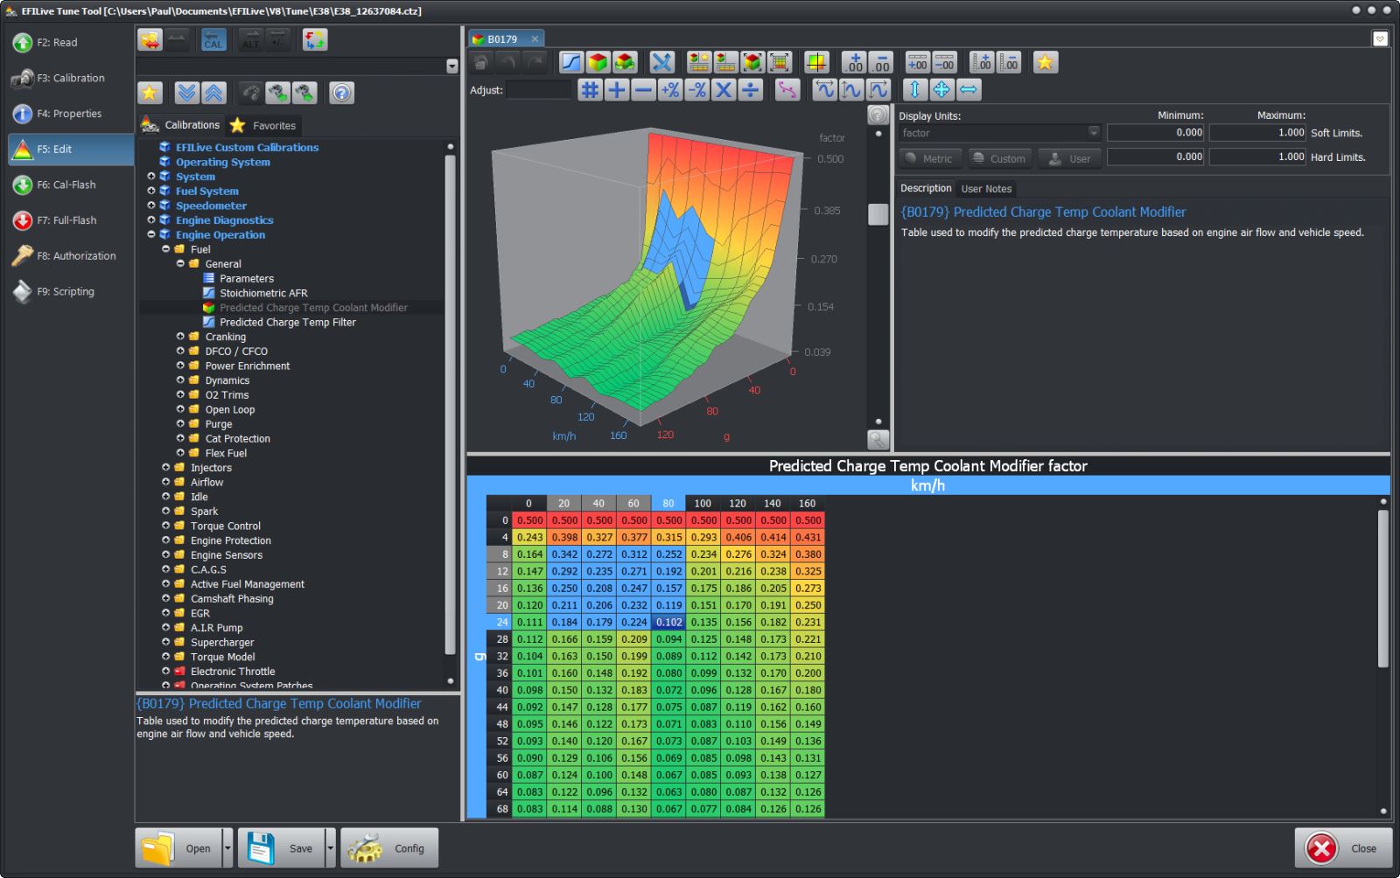Select the B0179 document tab

(x=501, y=38)
